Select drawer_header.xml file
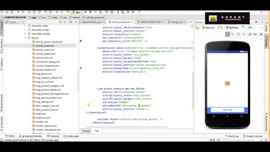The width and height of the screenshot is (270, 152). 44,70
